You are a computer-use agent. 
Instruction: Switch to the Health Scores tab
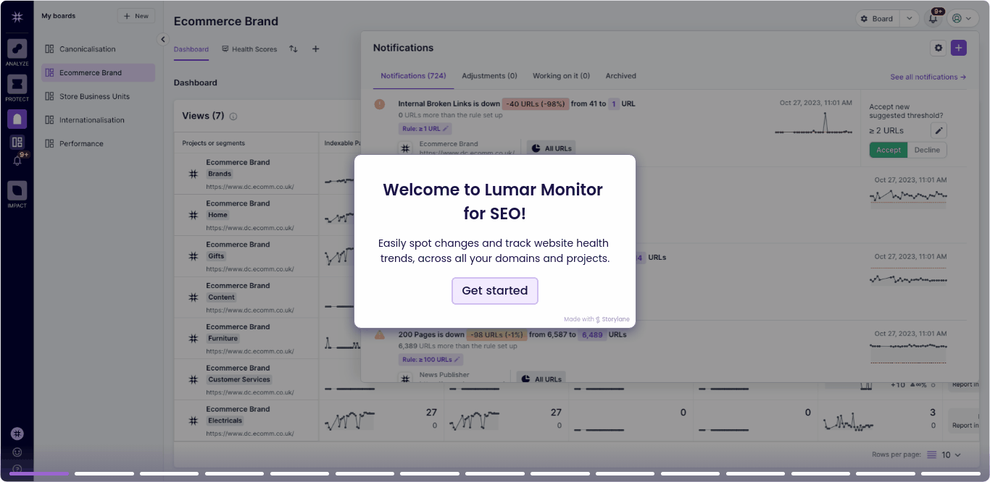[249, 49]
